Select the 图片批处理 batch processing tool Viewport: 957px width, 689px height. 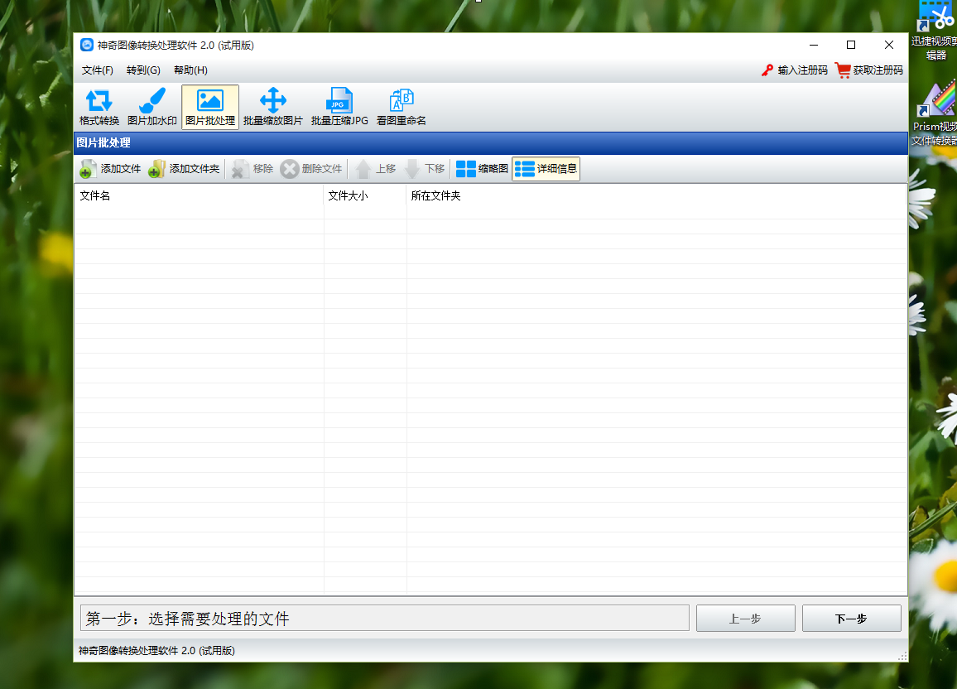pos(210,107)
